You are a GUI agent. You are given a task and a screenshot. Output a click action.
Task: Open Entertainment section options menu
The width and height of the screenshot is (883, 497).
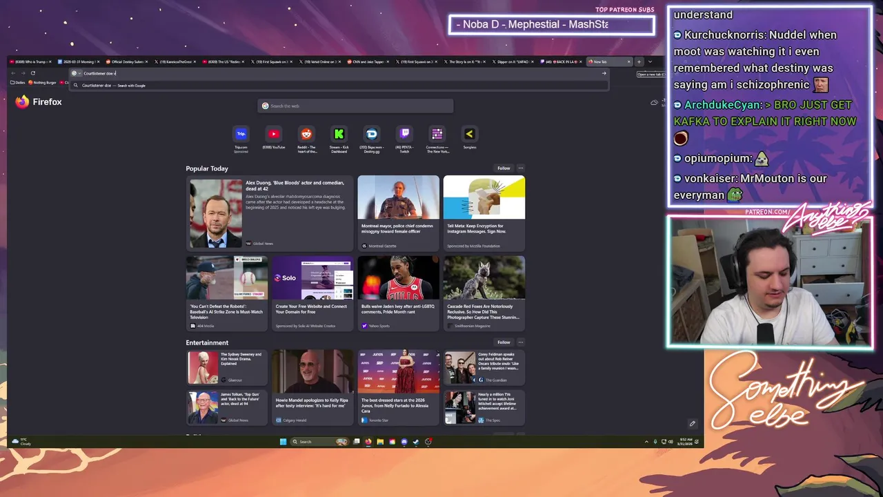[521, 342]
